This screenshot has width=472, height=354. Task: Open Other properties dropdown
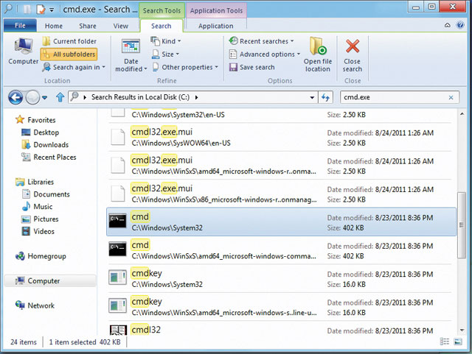(185, 67)
